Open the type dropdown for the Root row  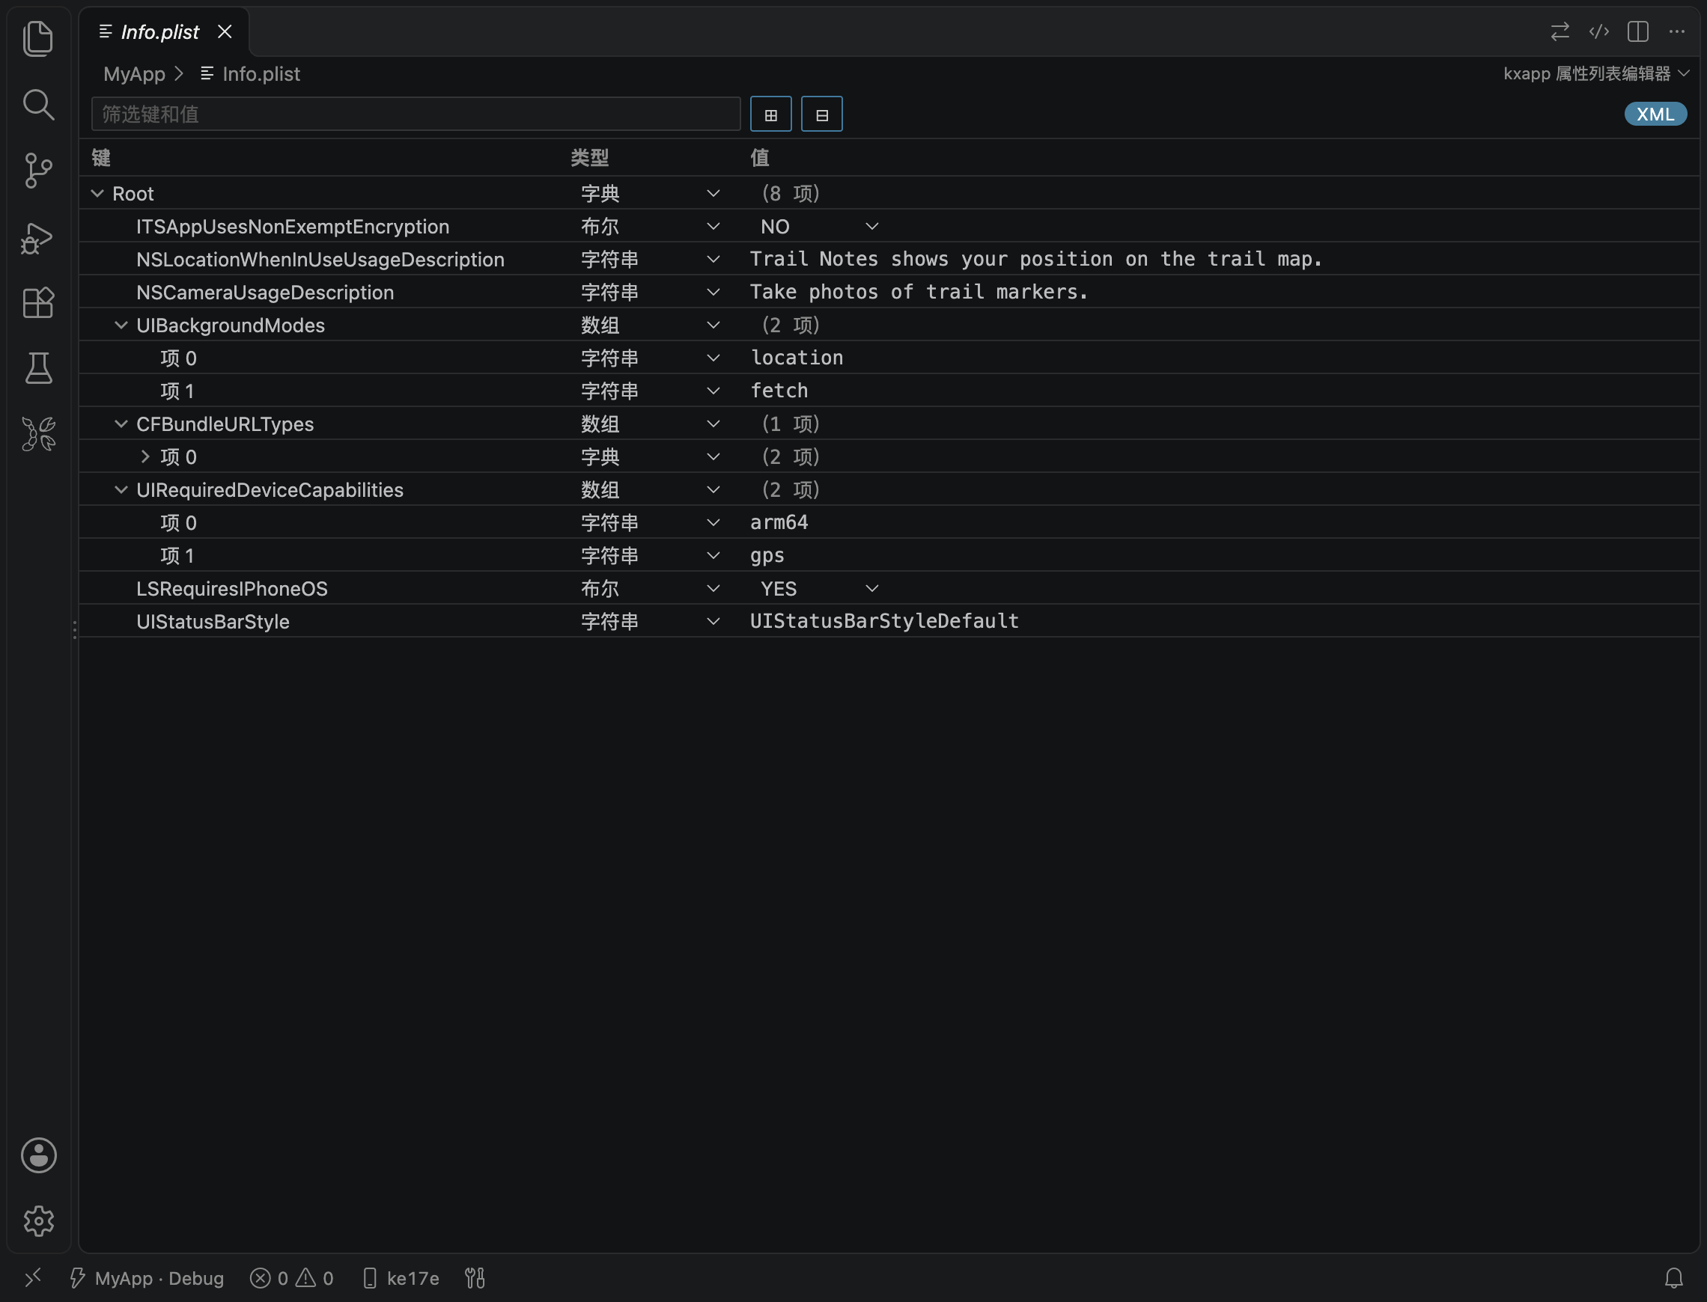pos(650,193)
